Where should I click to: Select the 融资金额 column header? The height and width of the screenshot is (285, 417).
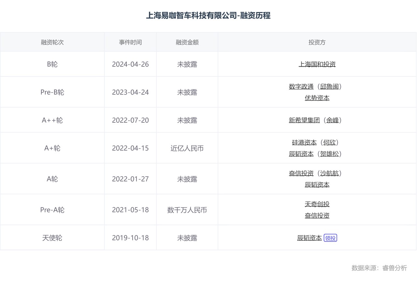pyautogui.click(x=187, y=42)
